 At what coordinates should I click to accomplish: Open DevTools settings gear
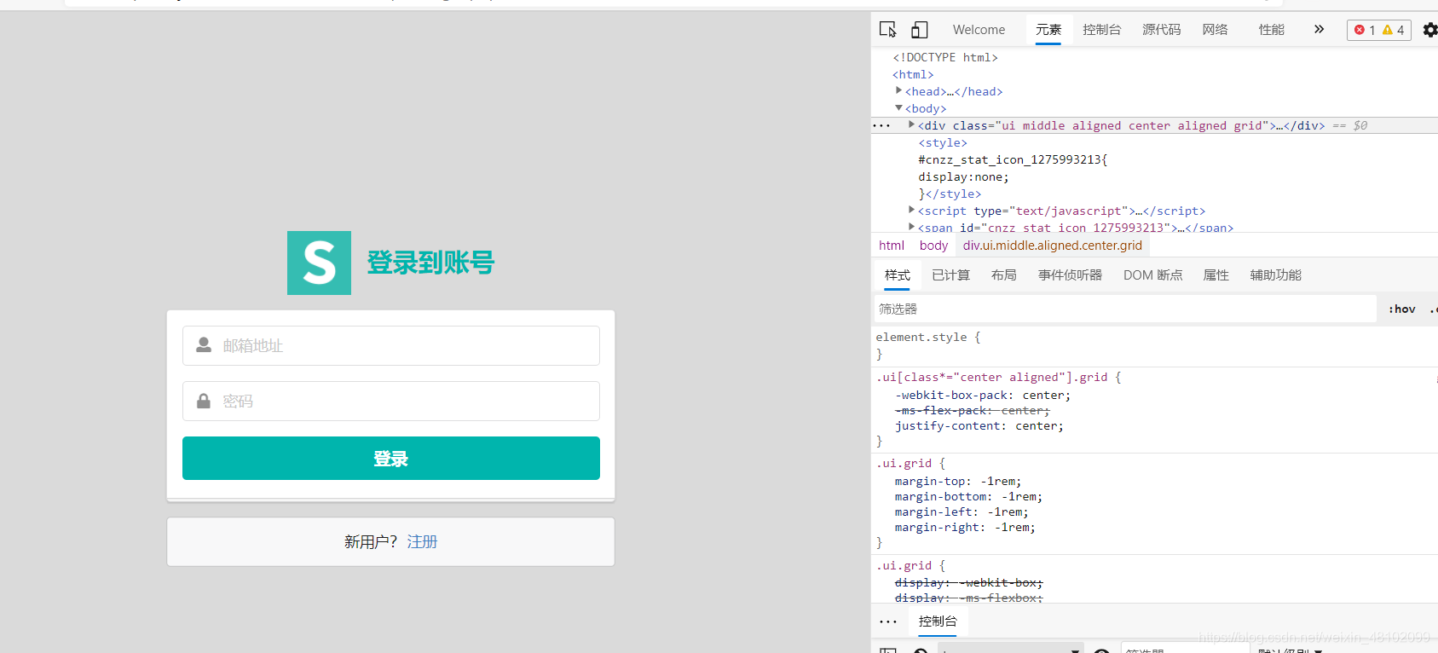pyautogui.click(x=1430, y=30)
